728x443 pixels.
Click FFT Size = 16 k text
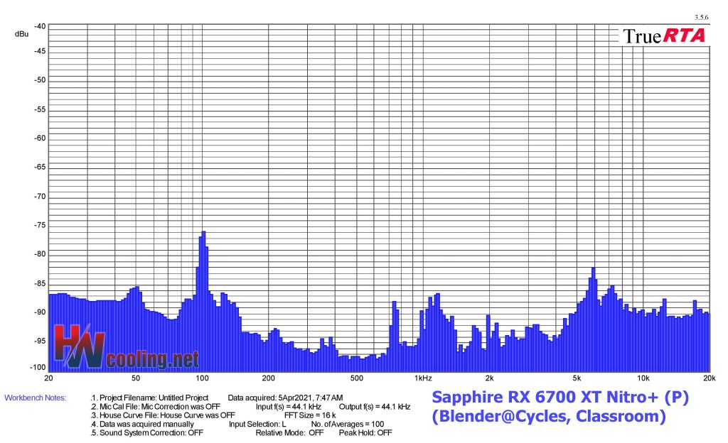coord(310,415)
